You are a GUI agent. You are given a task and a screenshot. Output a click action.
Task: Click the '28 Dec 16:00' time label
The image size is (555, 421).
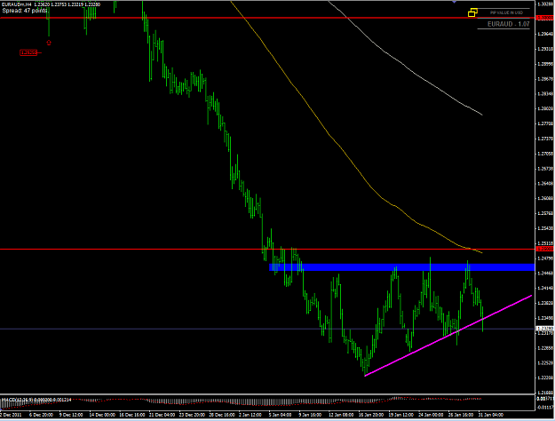222,415
